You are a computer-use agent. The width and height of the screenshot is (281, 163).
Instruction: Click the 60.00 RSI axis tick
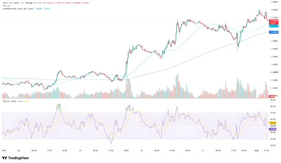tap(273, 119)
